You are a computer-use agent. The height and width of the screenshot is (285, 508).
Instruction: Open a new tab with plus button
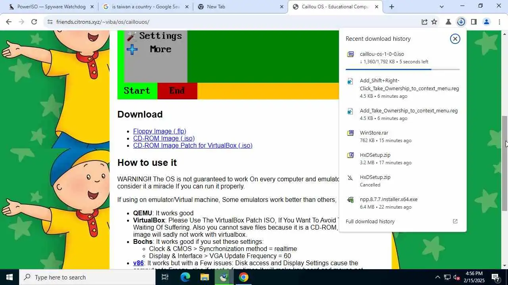[x=392, y=7]
